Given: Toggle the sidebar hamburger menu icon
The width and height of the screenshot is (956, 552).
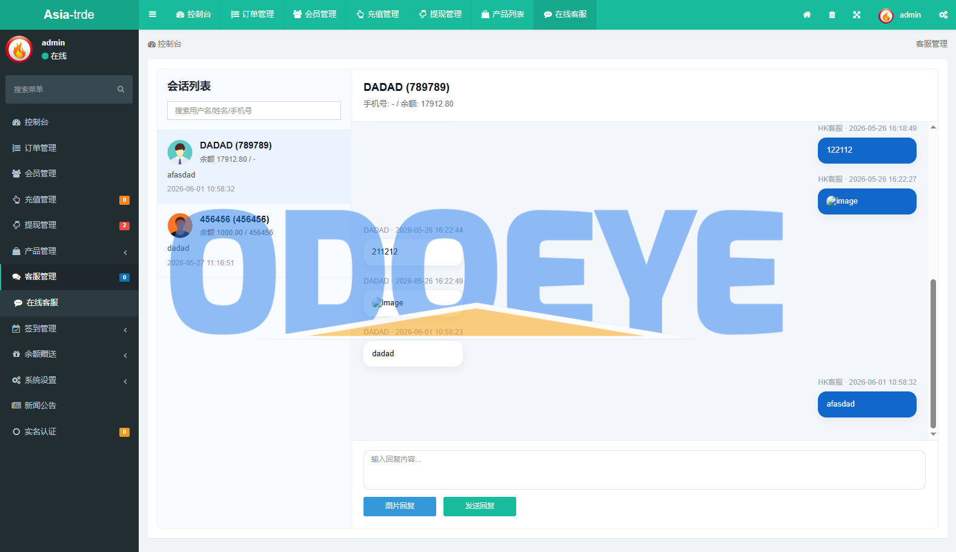Looking at the screenshot, I should (x=153, y=15).
